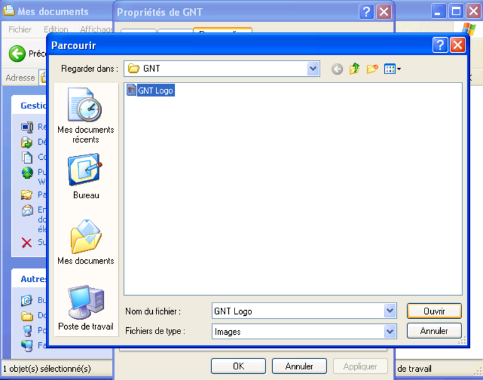Expand the Nom du fichier dropdown arrow
Viewport: 483px width, 380px height.
pyautogui.click(x=390, y=311)
